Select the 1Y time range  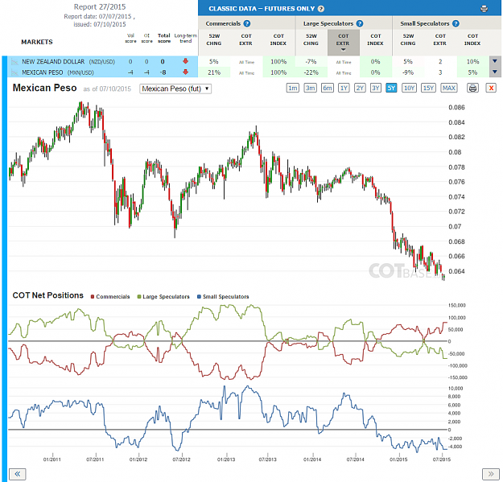pyautogui.click(x=344, y=88)
